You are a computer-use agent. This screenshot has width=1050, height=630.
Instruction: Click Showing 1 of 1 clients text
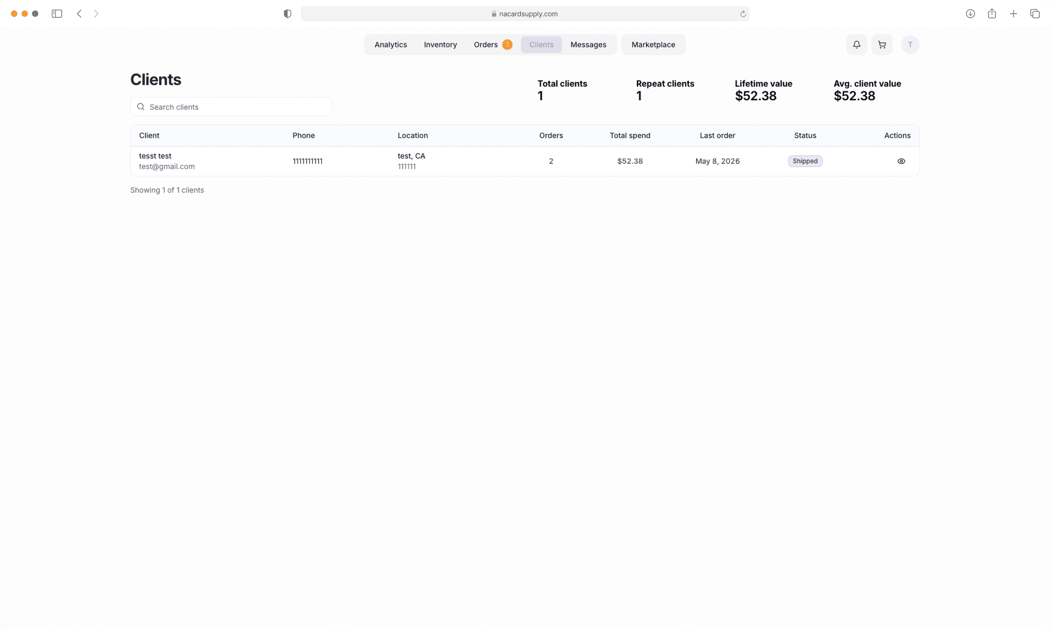tap(167, 190)
